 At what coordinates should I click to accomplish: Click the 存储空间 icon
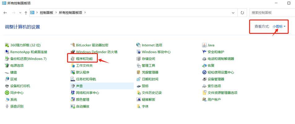pos(138,59)
